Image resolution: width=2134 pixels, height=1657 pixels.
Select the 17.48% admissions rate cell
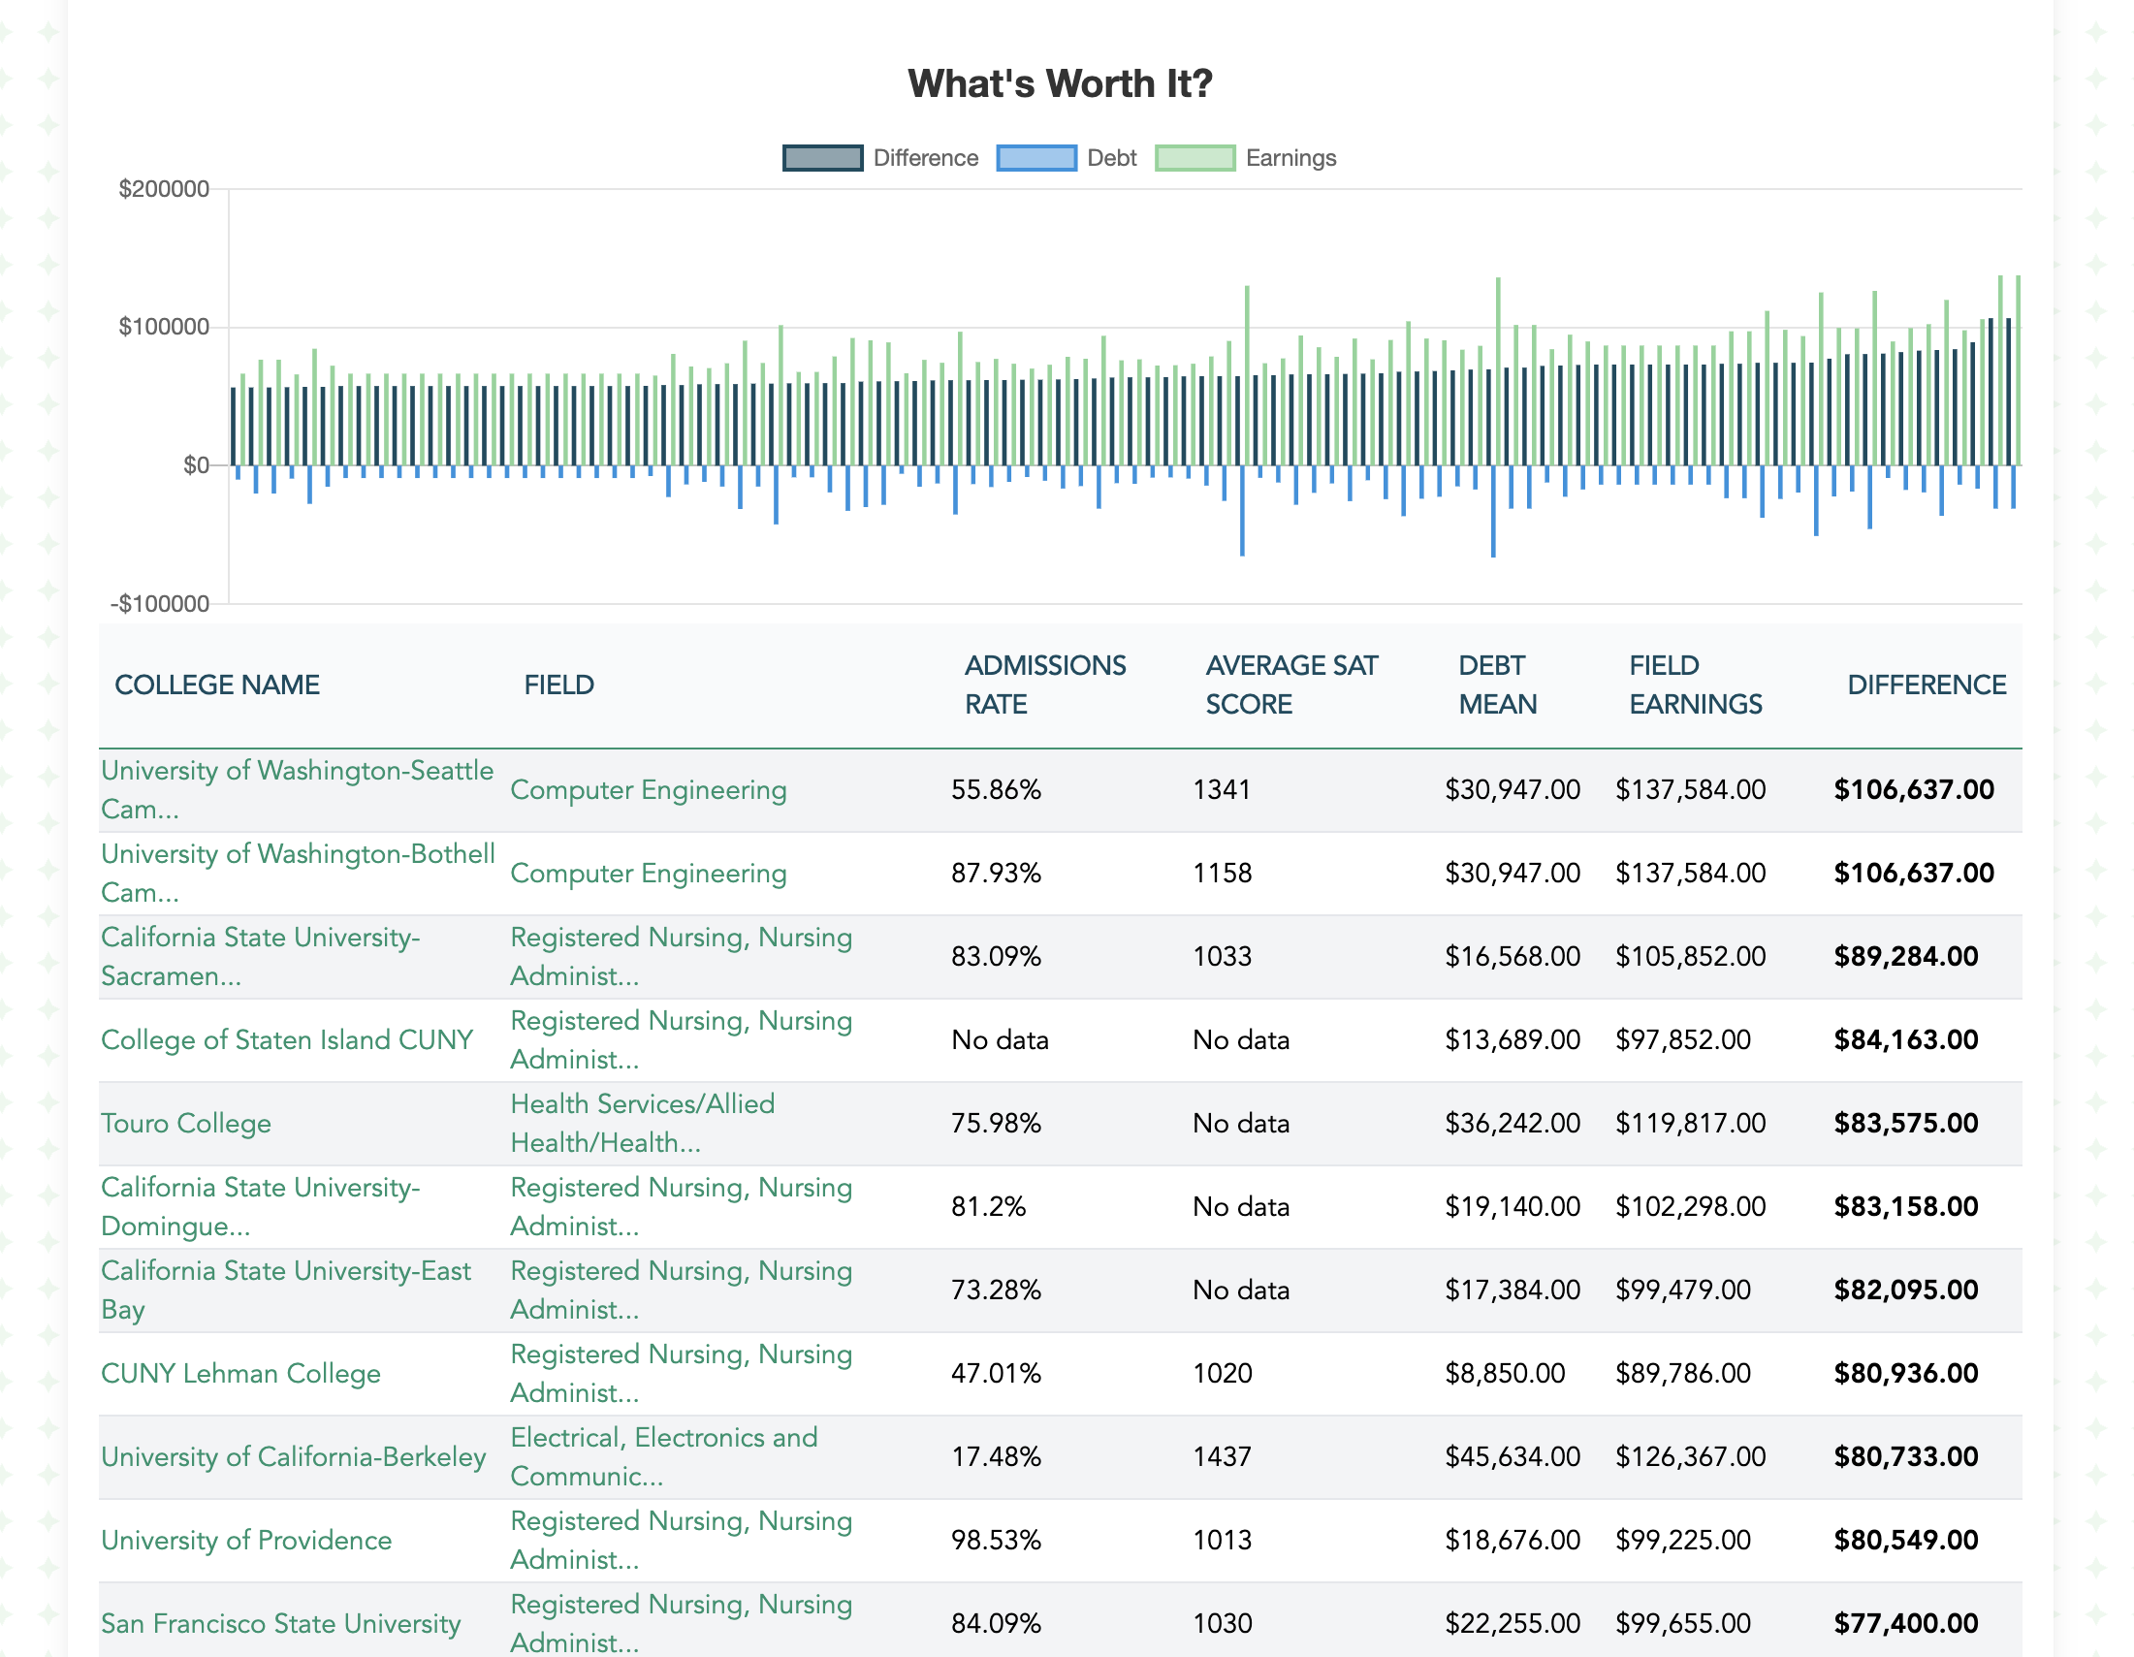[x=996, y=1456]
